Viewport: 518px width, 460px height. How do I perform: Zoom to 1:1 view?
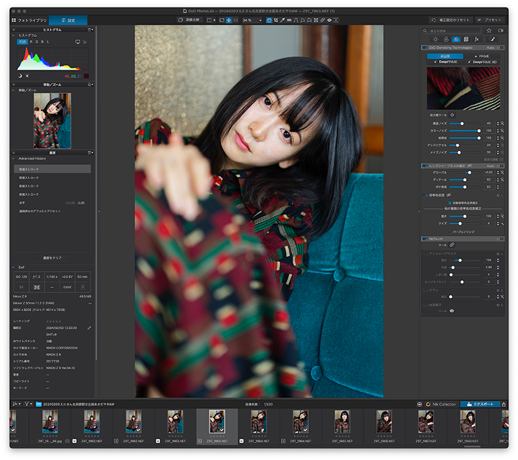236,20
